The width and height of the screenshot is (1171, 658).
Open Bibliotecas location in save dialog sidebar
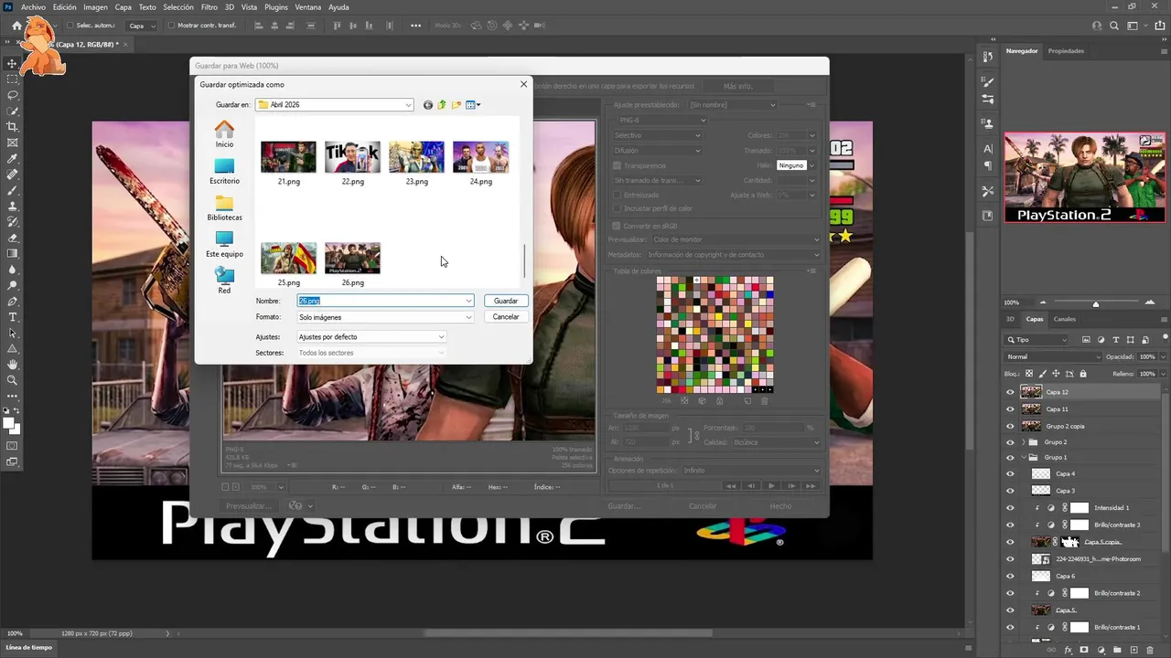pyautogui.click(x=224, y=208)
